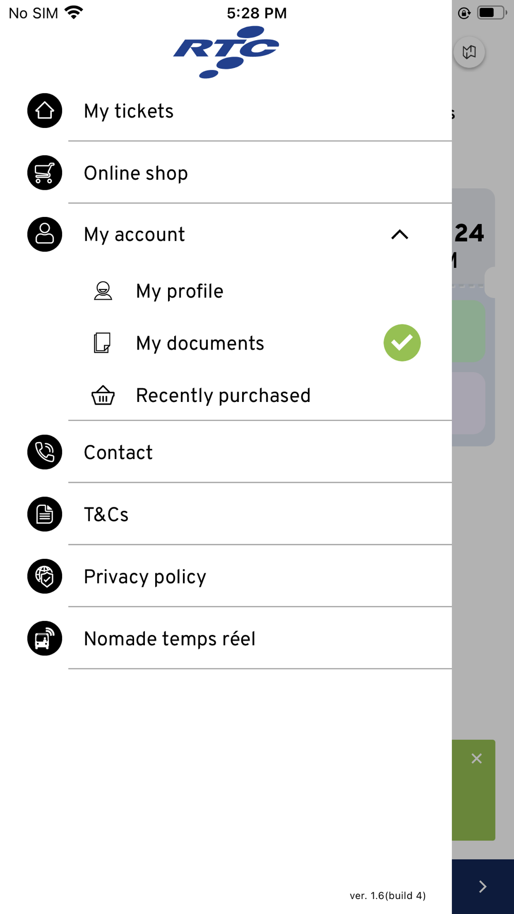Collapse the My account section chevron
The height and width of the screenshot is (914, 514).
click(x=399, y=235)
